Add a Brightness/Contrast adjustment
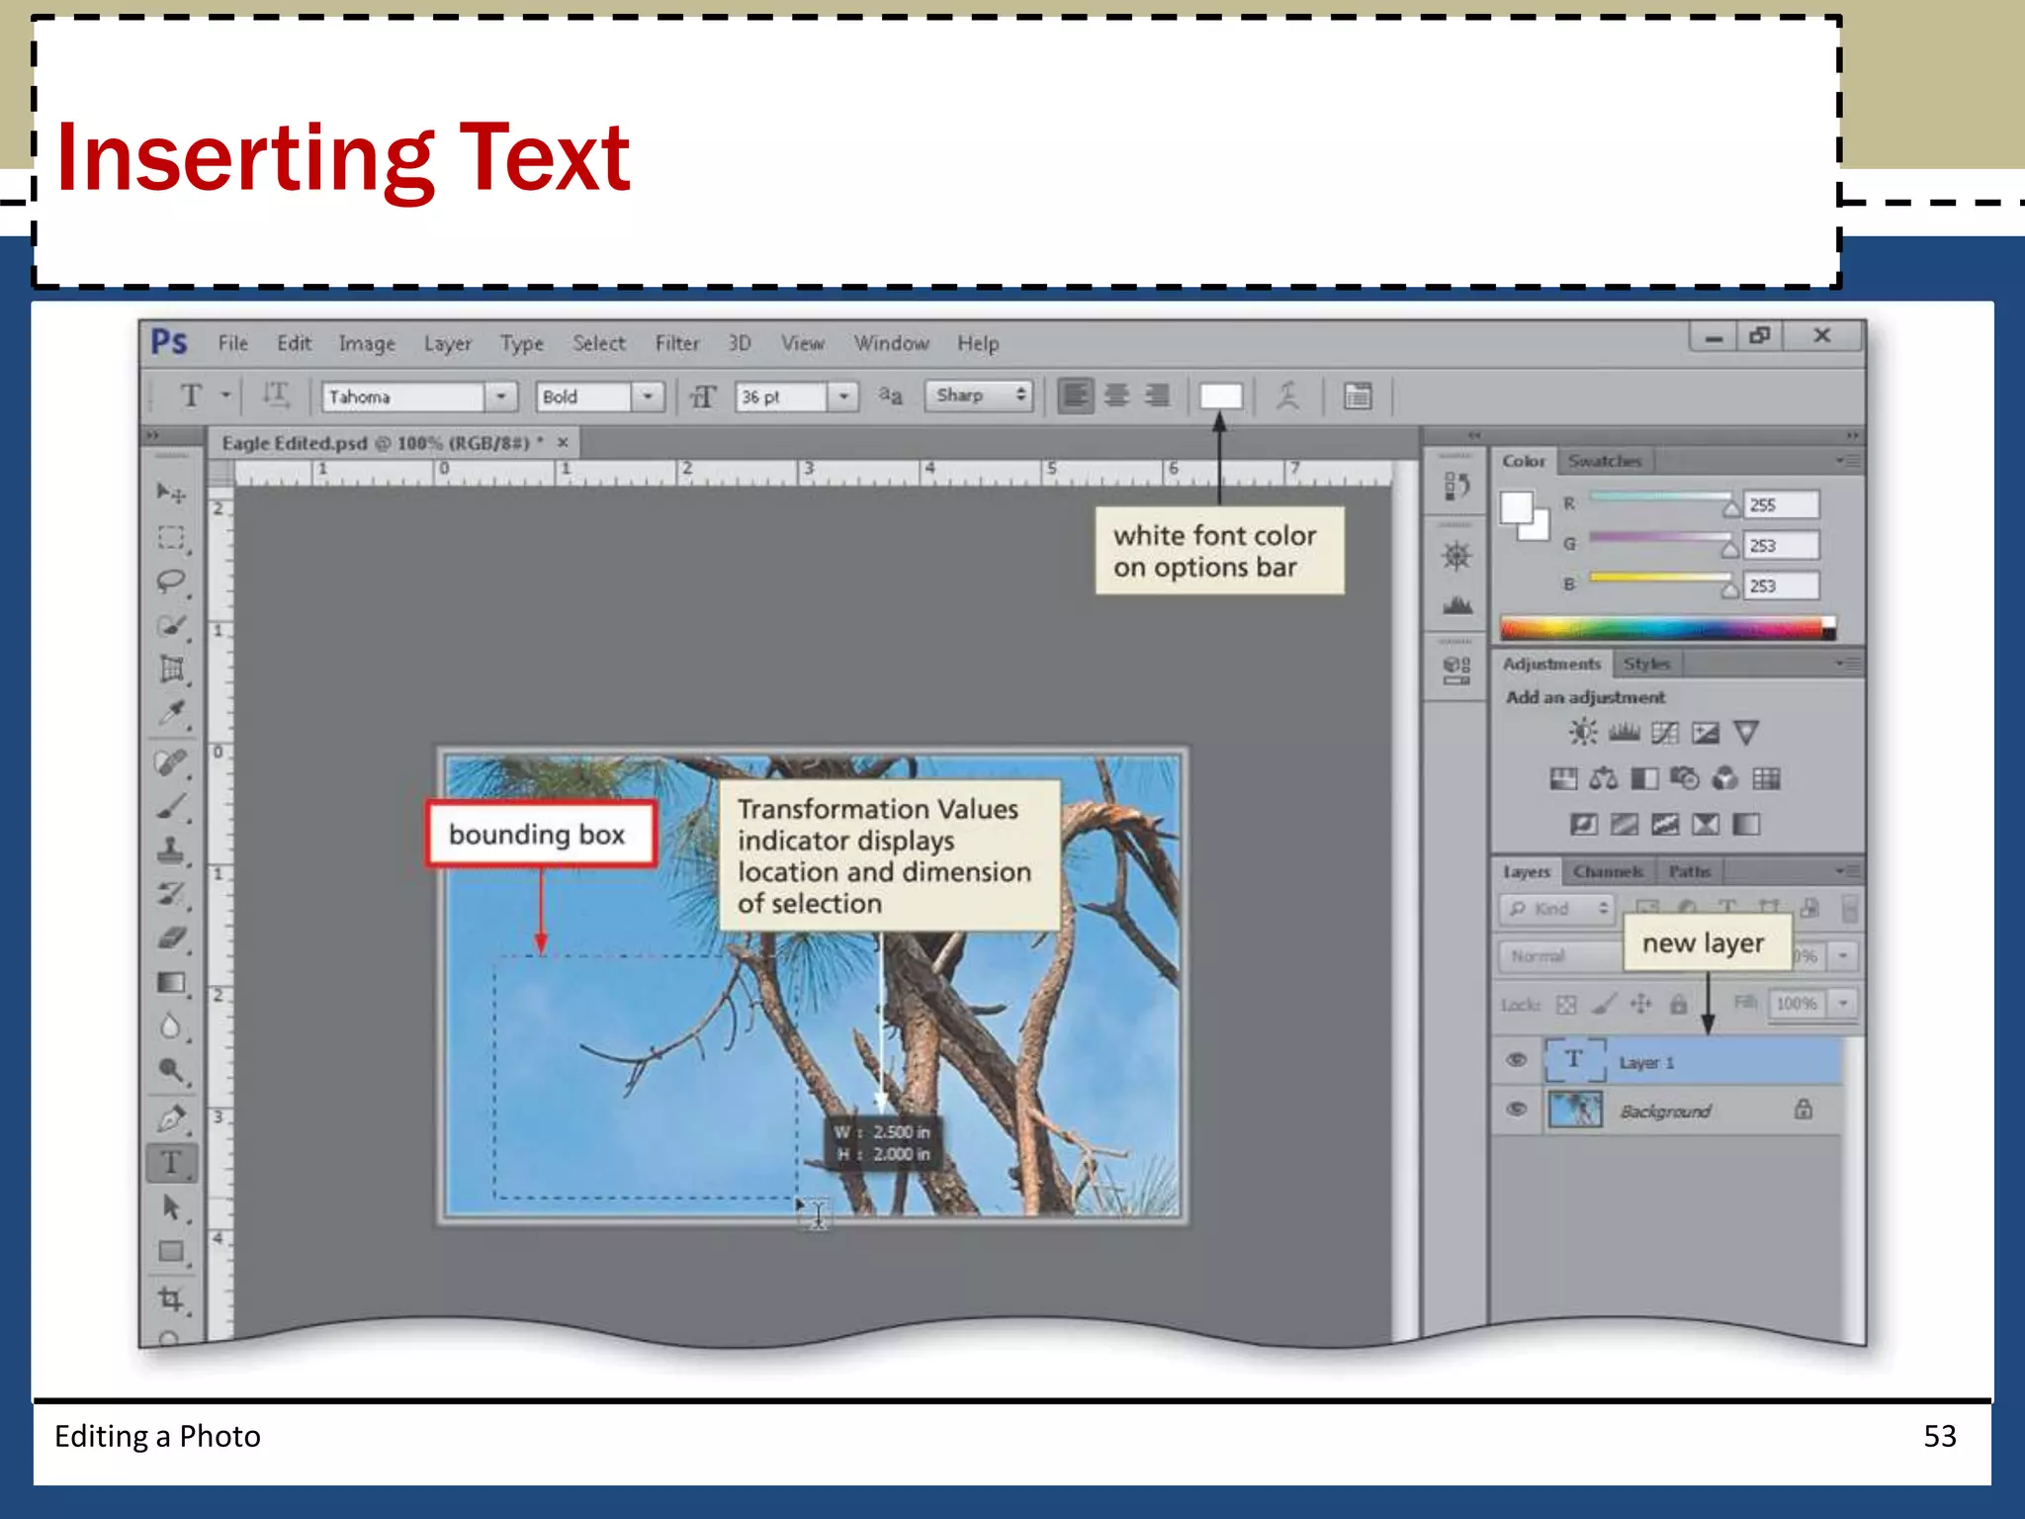Viewport: 2025px width, 1519px height. [1582, 733]
